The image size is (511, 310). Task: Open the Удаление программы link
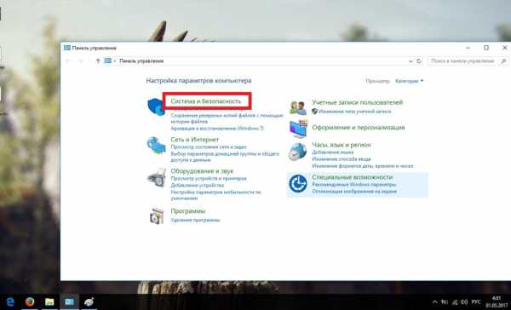(195, 220)
